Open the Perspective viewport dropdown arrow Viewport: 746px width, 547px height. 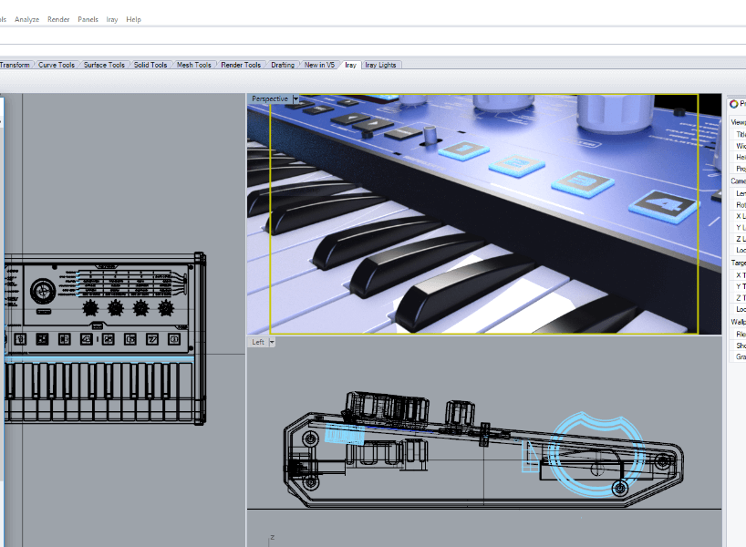coord(295,99)
